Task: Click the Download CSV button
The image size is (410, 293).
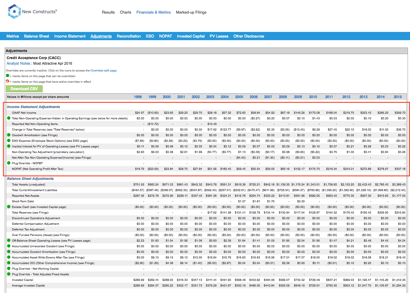Action: [24, 89]
